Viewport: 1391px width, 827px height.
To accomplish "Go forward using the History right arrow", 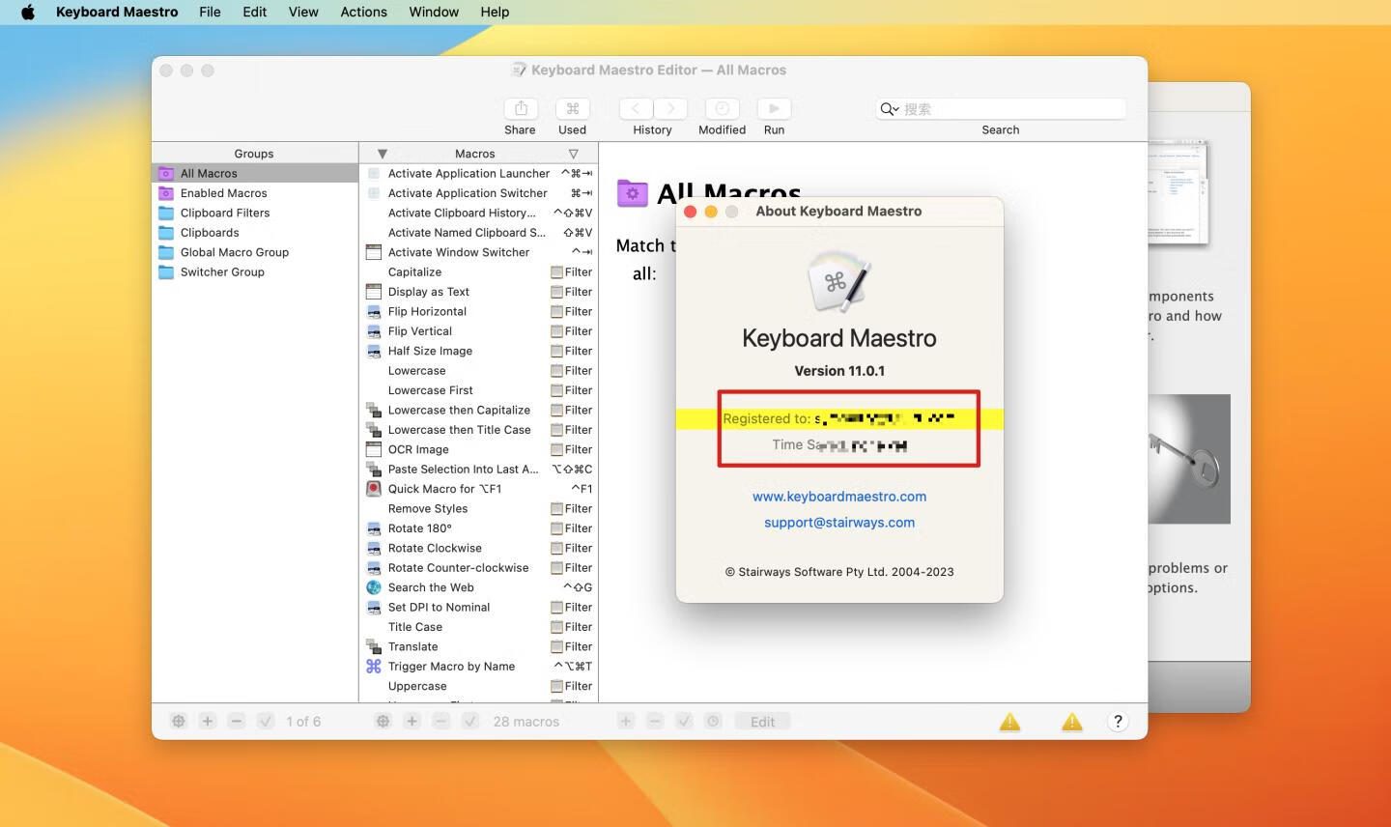I will [670, 109].
